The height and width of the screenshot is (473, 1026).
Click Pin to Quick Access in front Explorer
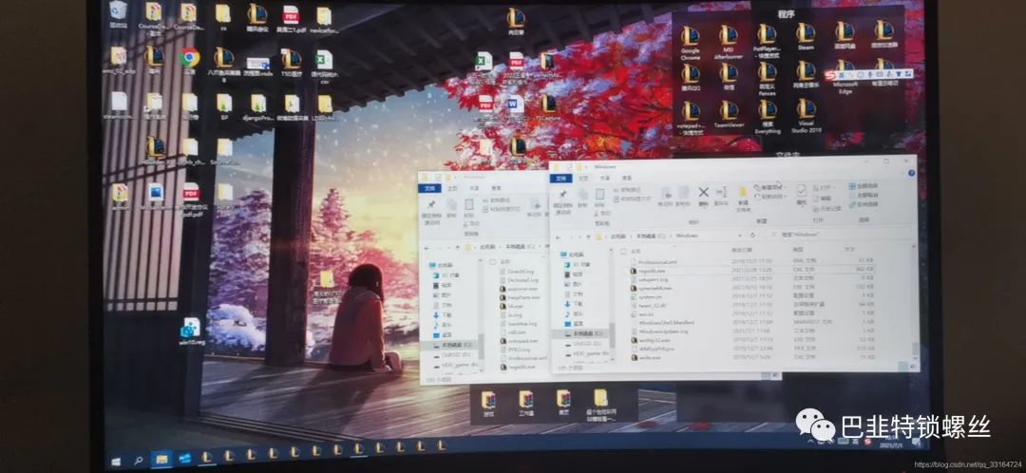[x=562, y=205]
